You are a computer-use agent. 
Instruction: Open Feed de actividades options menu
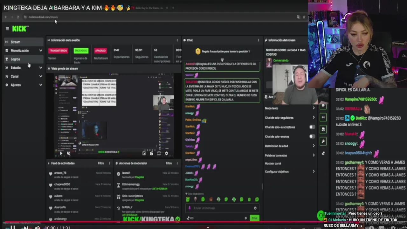[x=109, y=163]
